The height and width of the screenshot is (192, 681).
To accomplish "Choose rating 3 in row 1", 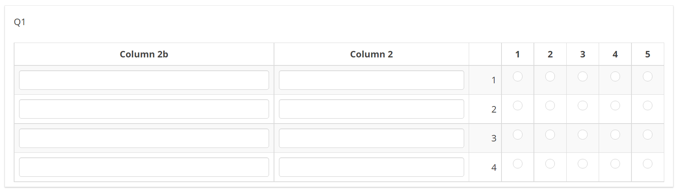I will [x=583, y=76].
